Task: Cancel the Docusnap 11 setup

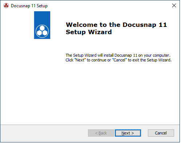Action: click(x=161, y=133)
